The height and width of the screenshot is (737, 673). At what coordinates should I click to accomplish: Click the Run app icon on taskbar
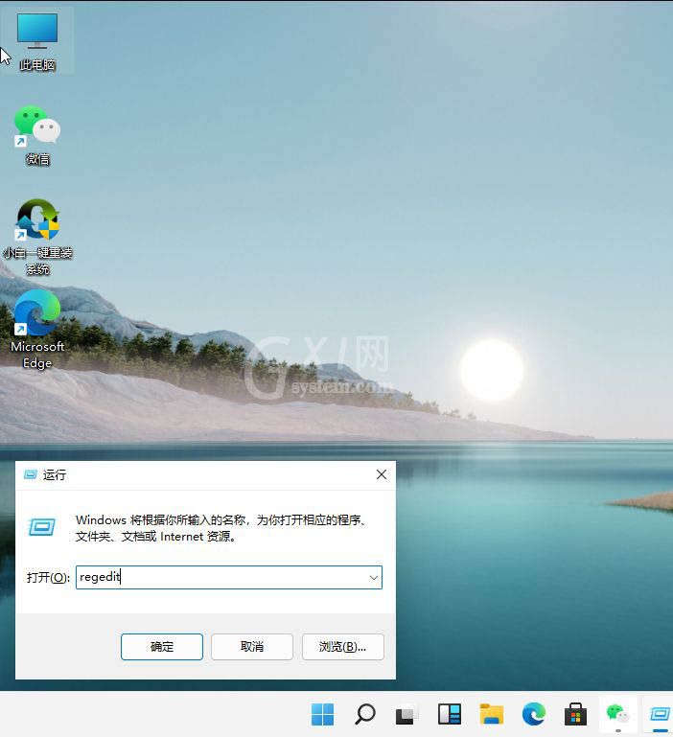click(x=660, y=714)
